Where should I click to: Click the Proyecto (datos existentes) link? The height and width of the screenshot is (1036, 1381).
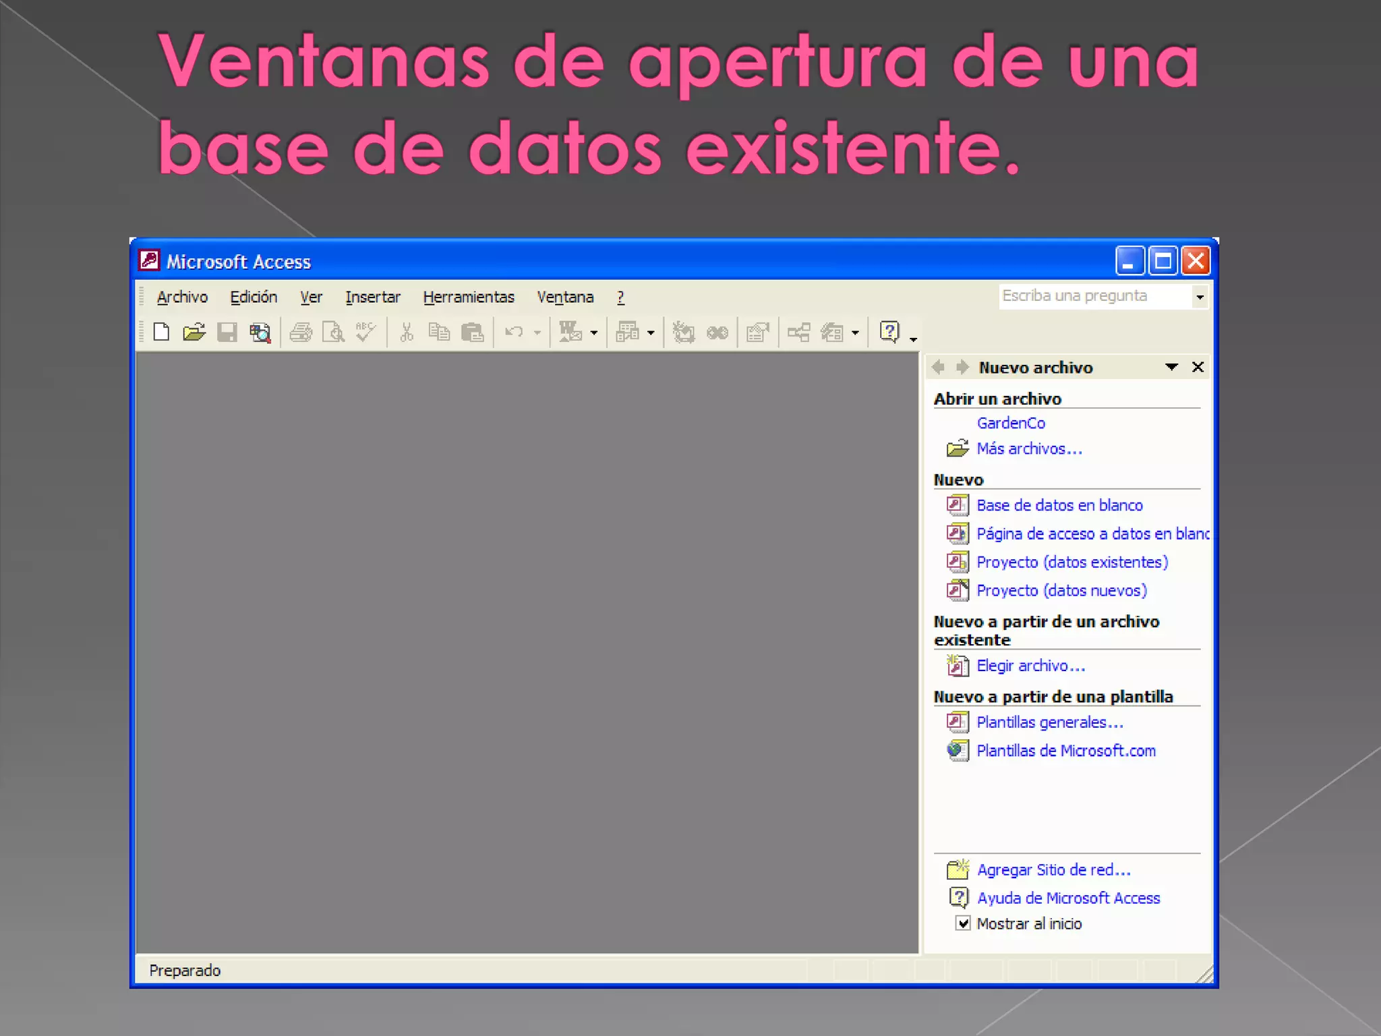point(1072,562)
